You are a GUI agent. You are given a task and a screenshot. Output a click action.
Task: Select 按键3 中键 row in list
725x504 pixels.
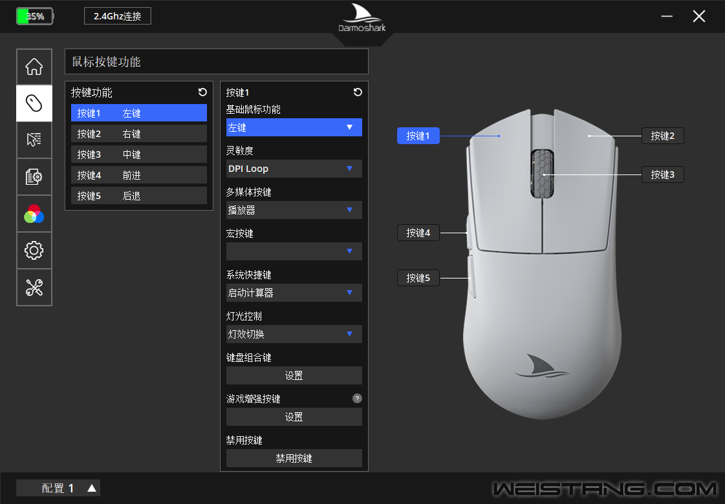click(138, 154)
